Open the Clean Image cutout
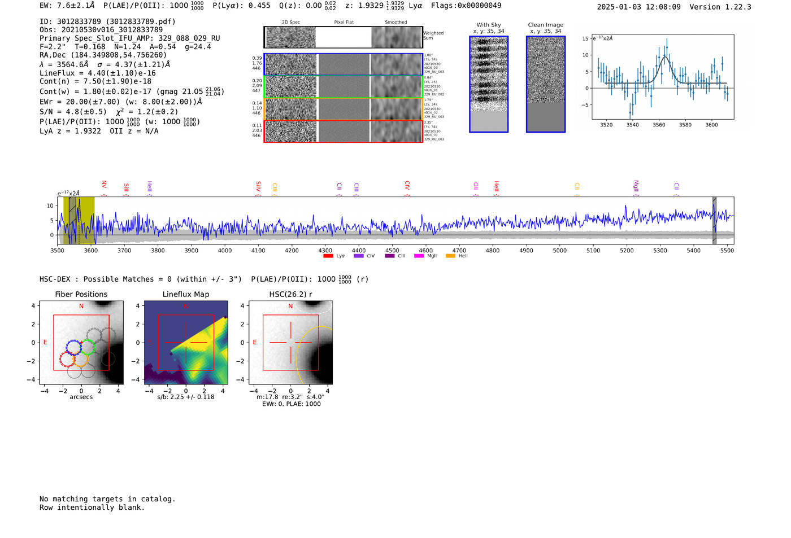This screenshot has width=791, height=538. pos(546,84)
